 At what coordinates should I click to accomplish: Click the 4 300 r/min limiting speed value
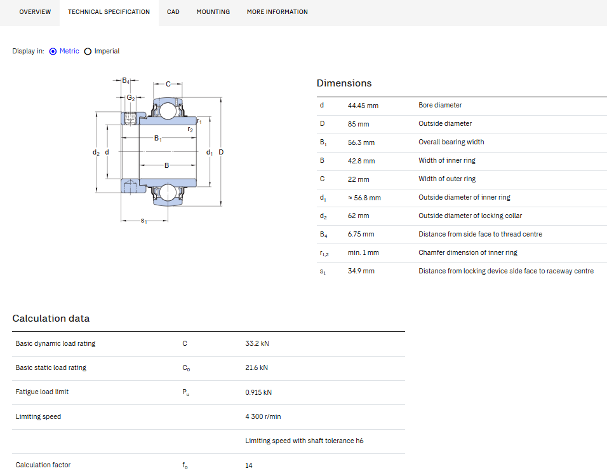point(263,416)
